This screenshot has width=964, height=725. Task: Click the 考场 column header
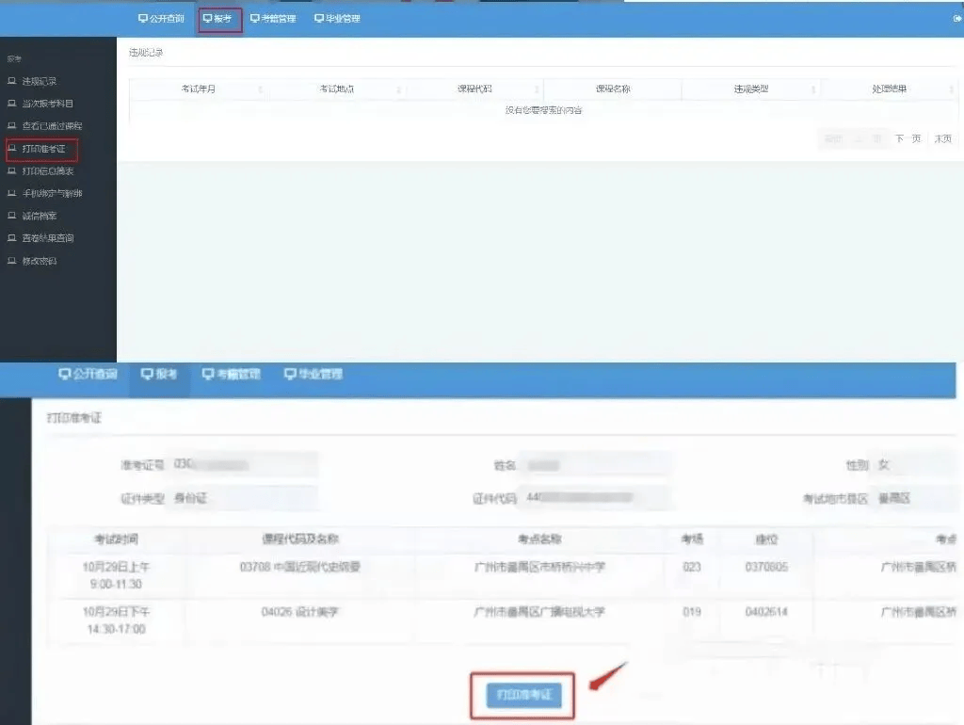click(692, 540)
